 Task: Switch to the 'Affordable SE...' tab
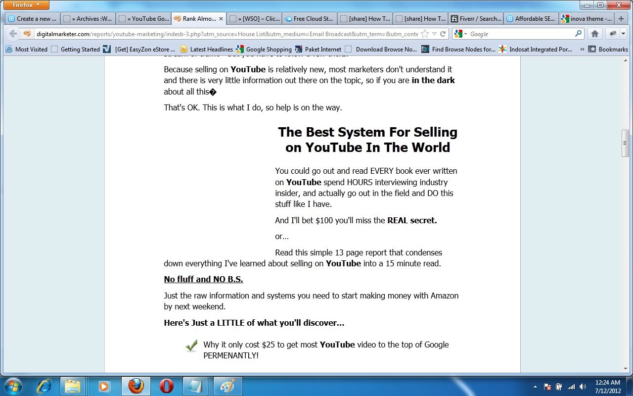[x=531, y=19]
